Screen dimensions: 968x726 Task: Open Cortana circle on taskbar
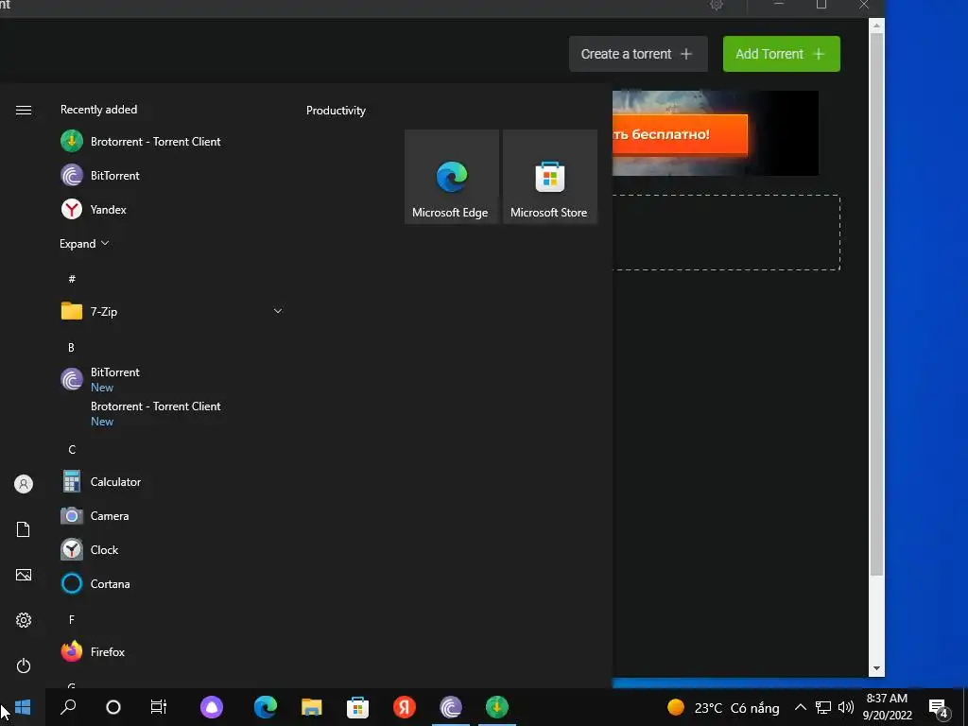(113, 707)
